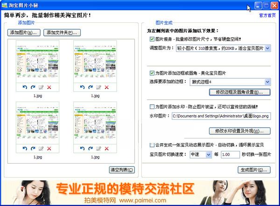Open 修改边框及圆角设置(B)... settings
This screenshot has height=206, width=280.
pyautogui.click(x=240, y=92)
